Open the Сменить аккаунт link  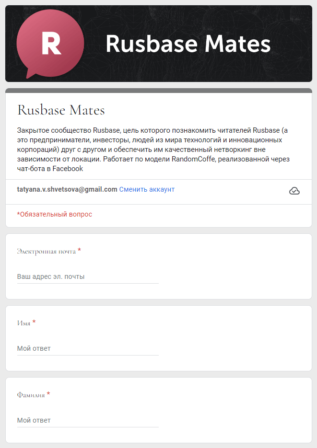click(147, 189)
